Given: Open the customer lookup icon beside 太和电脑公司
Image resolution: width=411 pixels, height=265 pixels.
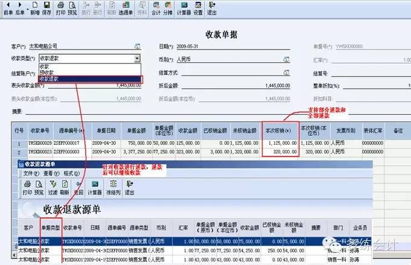Looking at the screenshot, I should pos(138,46).
